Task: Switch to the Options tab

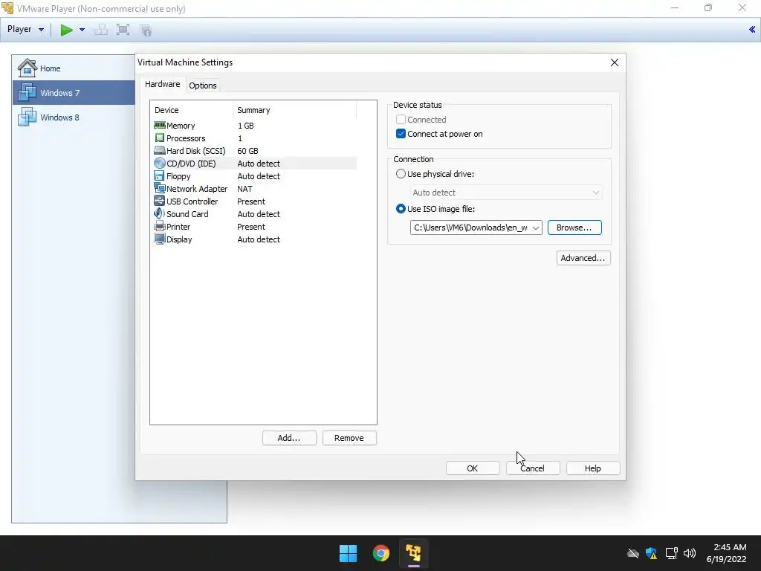Action: coord(202,86)
